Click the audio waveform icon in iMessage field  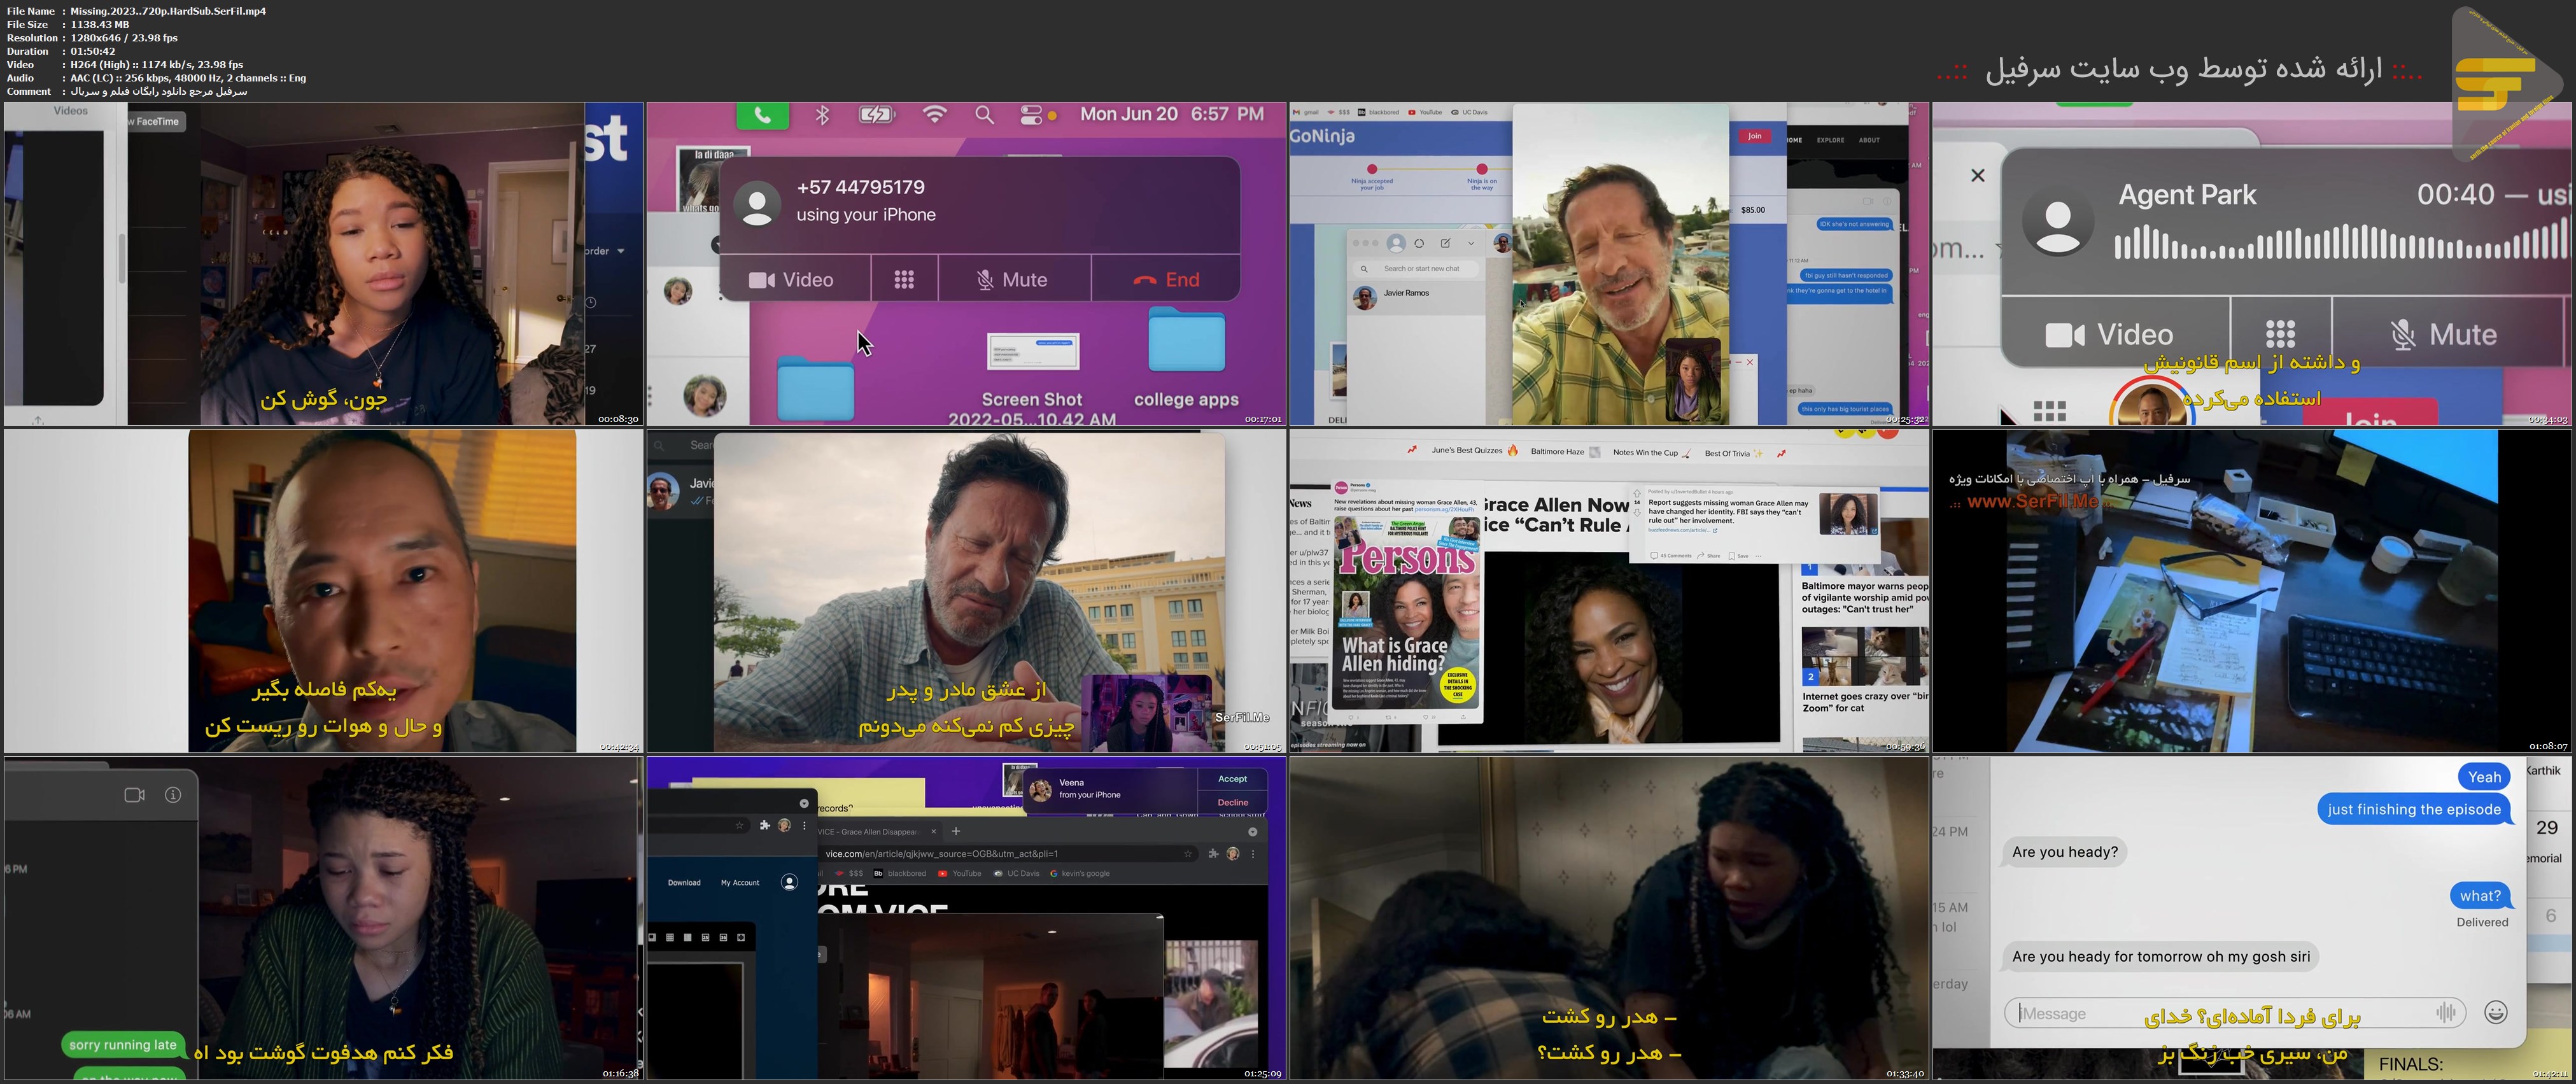pyautogui.click(x=2445, y=1012)
